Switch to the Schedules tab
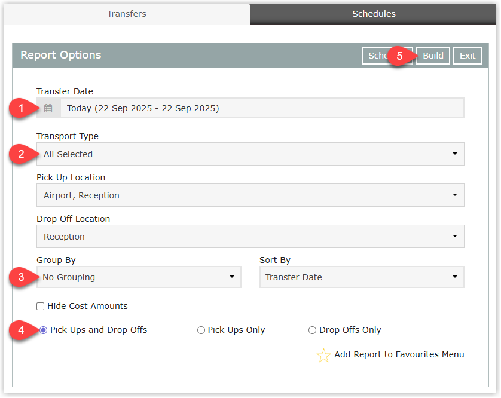 click(x=374, y=14)
